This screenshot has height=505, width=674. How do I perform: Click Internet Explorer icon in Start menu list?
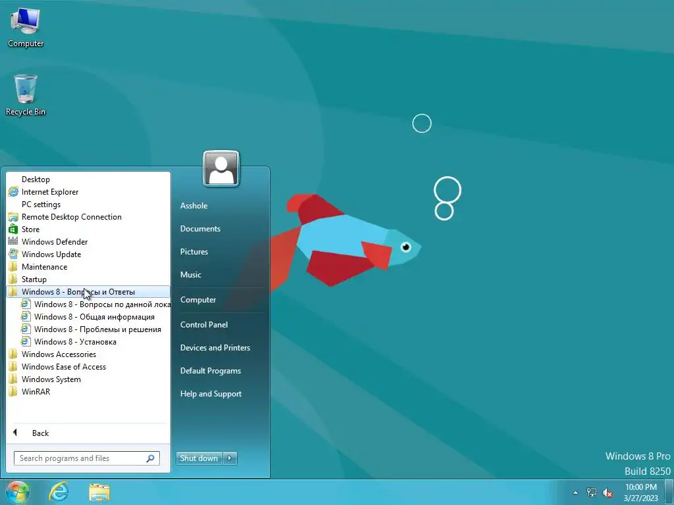click(x=13, y=192)
